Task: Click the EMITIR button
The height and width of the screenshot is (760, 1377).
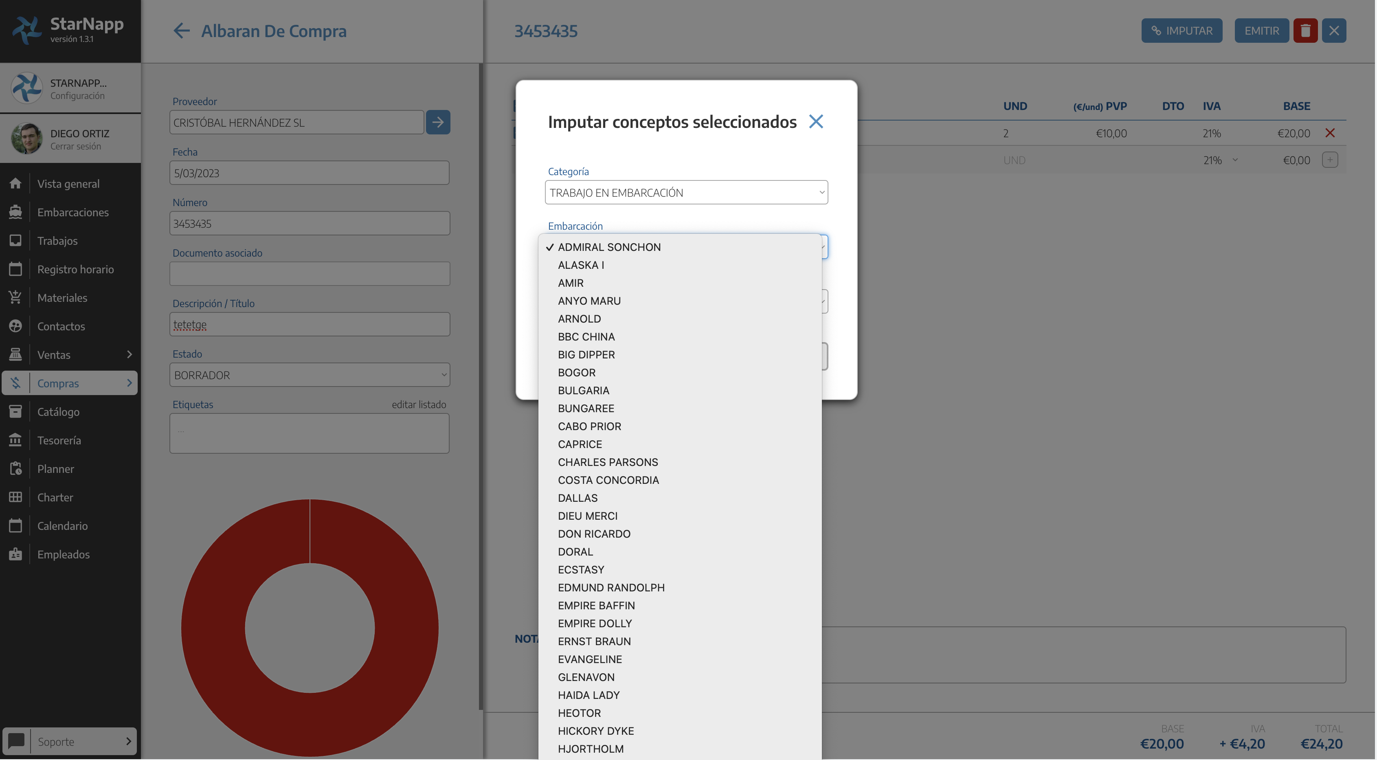Action: pos(1261,31)
